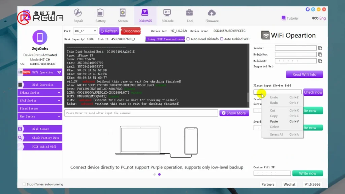Select the first carousel page dot
This screenshot has width=345, height=194.
pos(154,174)
